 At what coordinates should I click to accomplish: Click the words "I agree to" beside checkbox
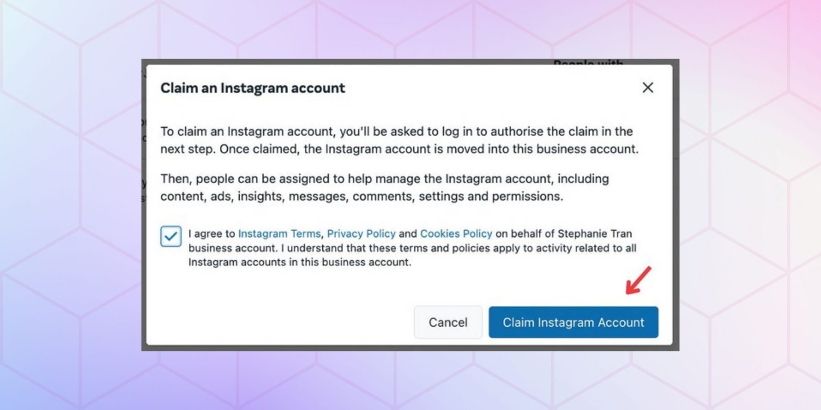point(212,233)
